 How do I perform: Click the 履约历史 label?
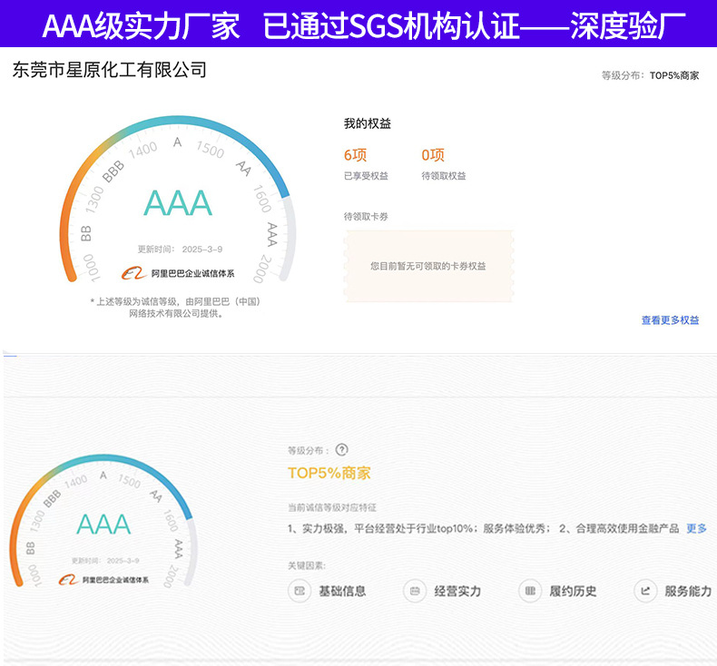[573, 591]
